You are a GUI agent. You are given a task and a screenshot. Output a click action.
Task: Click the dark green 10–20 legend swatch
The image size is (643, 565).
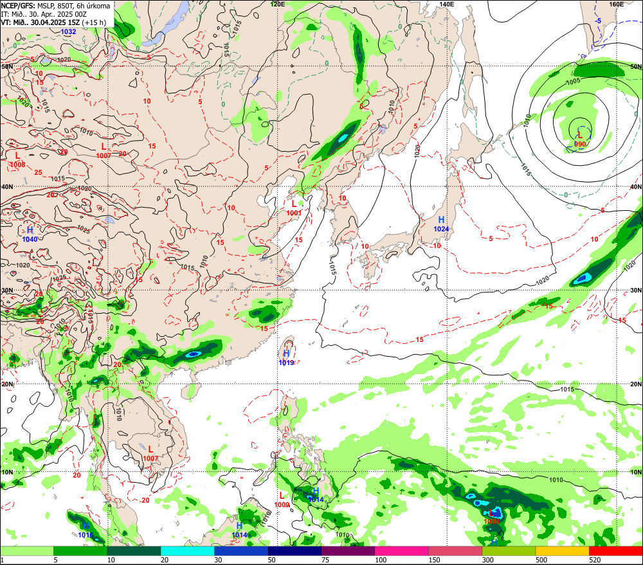pos(134,551)
